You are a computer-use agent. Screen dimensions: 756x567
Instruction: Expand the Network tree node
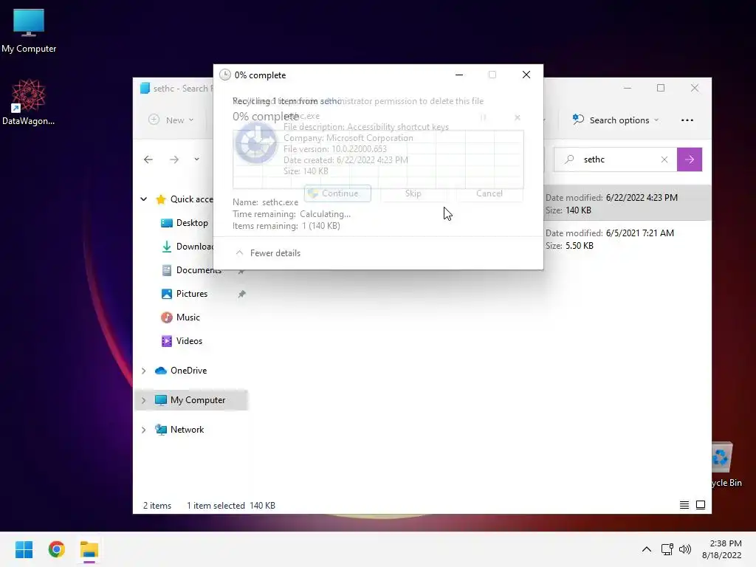click(x=144, y=430)
